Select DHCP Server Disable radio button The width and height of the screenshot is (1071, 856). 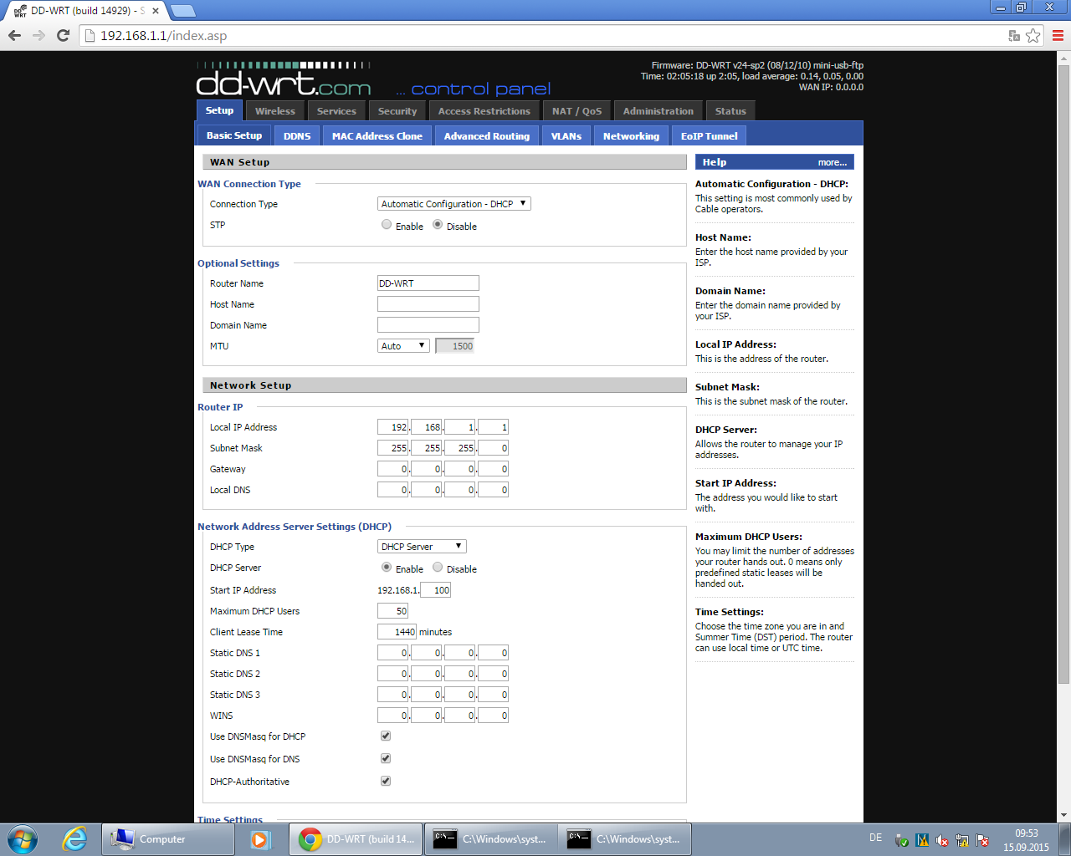438,567
